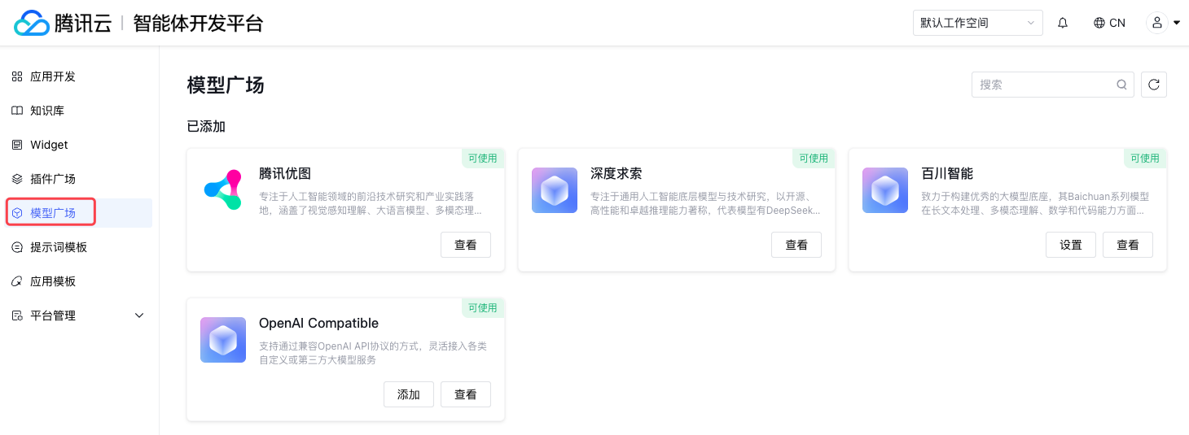1189x435 pixels.
Task: Click the 腾讯优图 card title
Action: [285, 174]
